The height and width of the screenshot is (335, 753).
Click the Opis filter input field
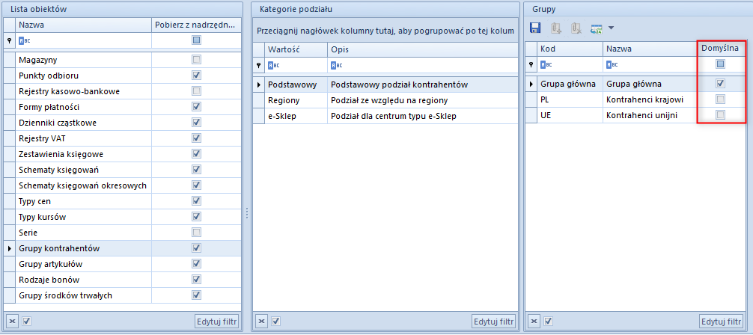(423, 65)
